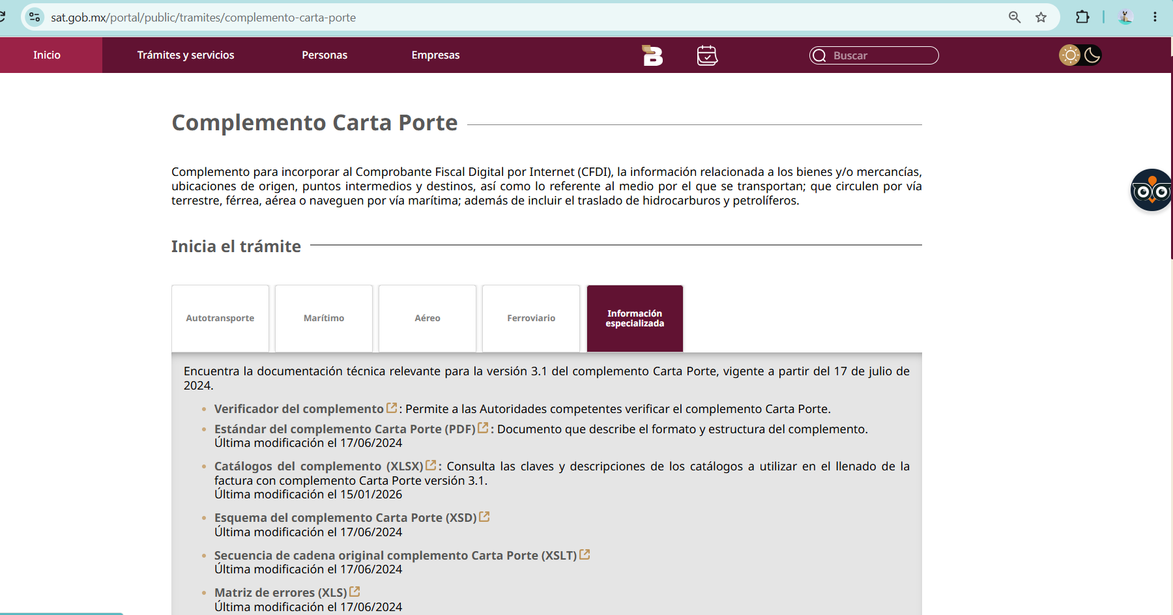Open the Empresas menu

(435, 55)
